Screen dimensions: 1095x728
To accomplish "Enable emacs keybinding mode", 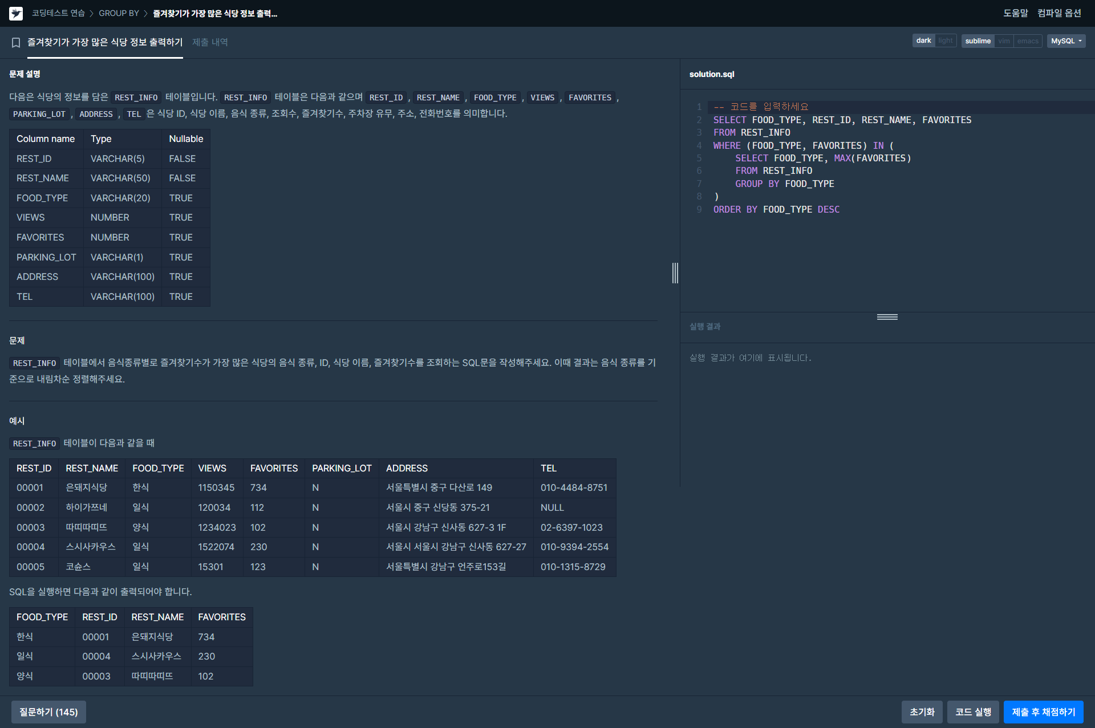I will coord(1028,41).
